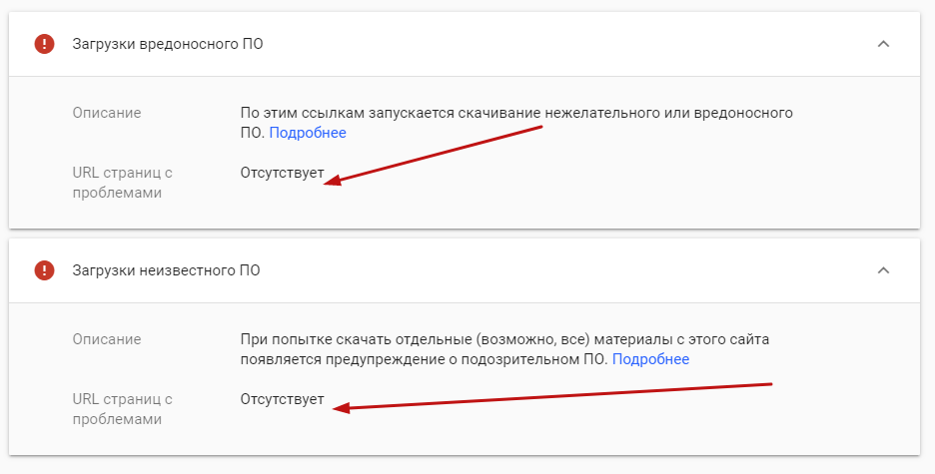Click description text starting "По этим ссылкам запускается"
Viewport: 935px width, 474px height.
(515, 113)
